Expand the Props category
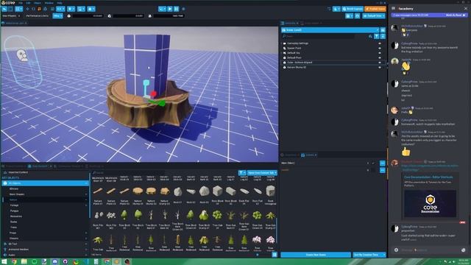This screenshot has height=265, width=471. click(86, 233)
